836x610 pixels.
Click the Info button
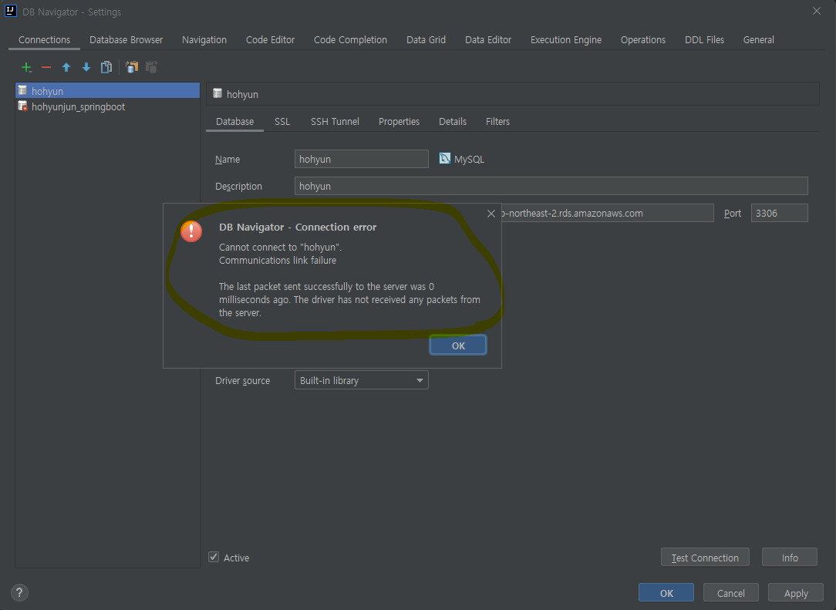click(x=790, y=558)
